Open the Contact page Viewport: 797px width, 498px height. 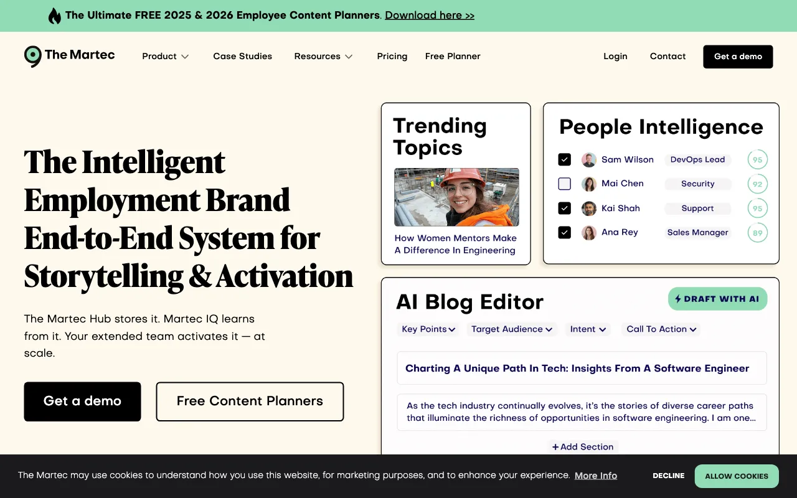point(668,56)
